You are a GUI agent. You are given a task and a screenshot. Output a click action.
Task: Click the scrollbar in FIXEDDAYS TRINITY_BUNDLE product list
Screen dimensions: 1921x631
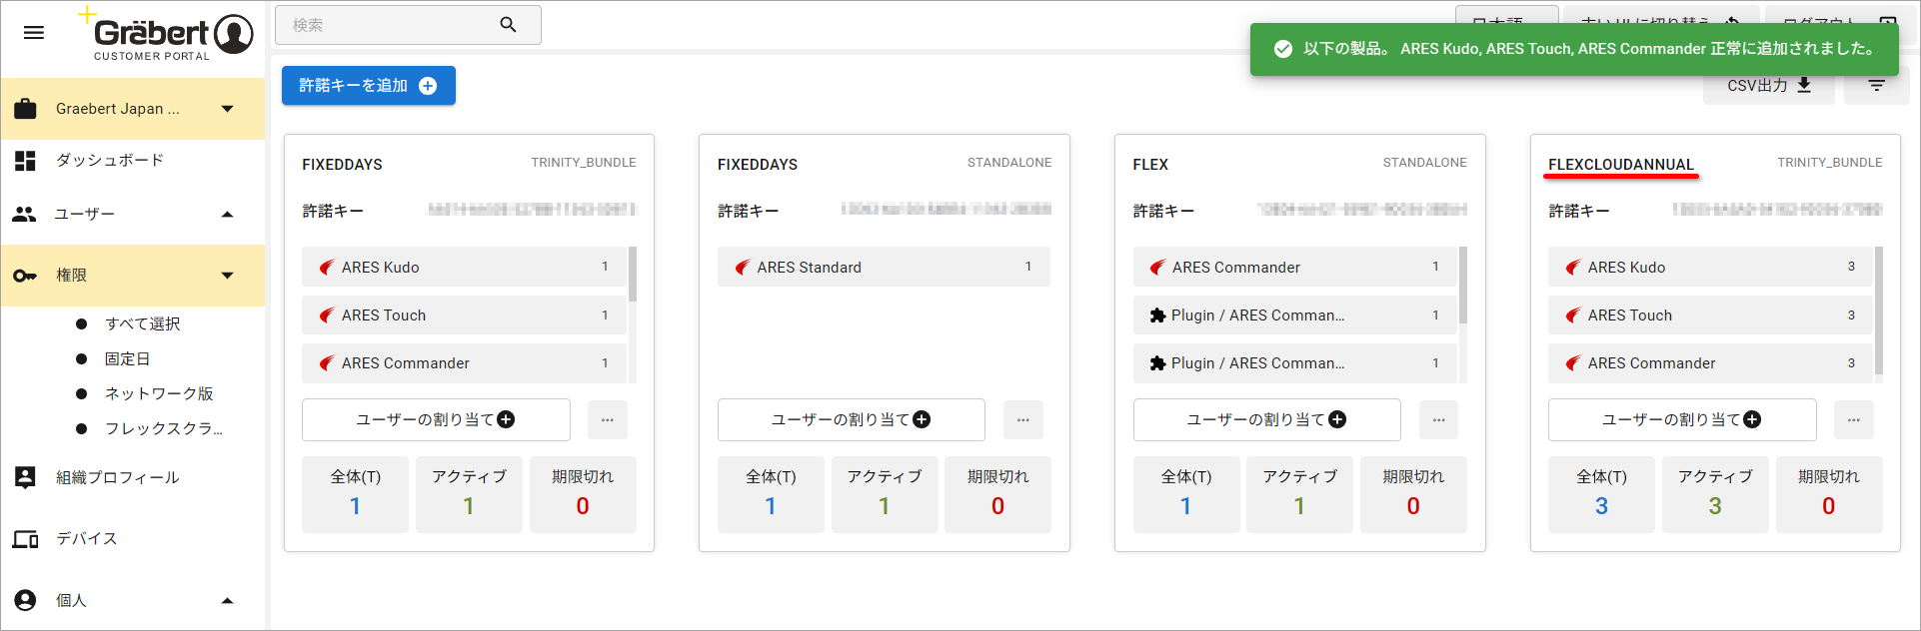point(633,275)
